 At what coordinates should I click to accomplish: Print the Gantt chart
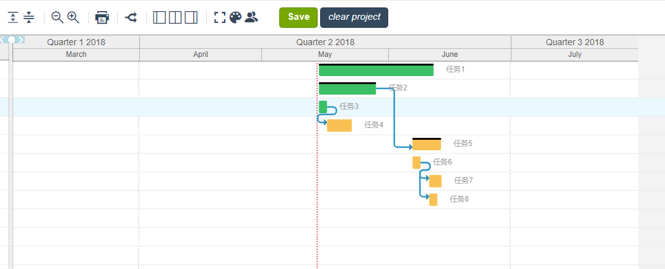[102, 17]
